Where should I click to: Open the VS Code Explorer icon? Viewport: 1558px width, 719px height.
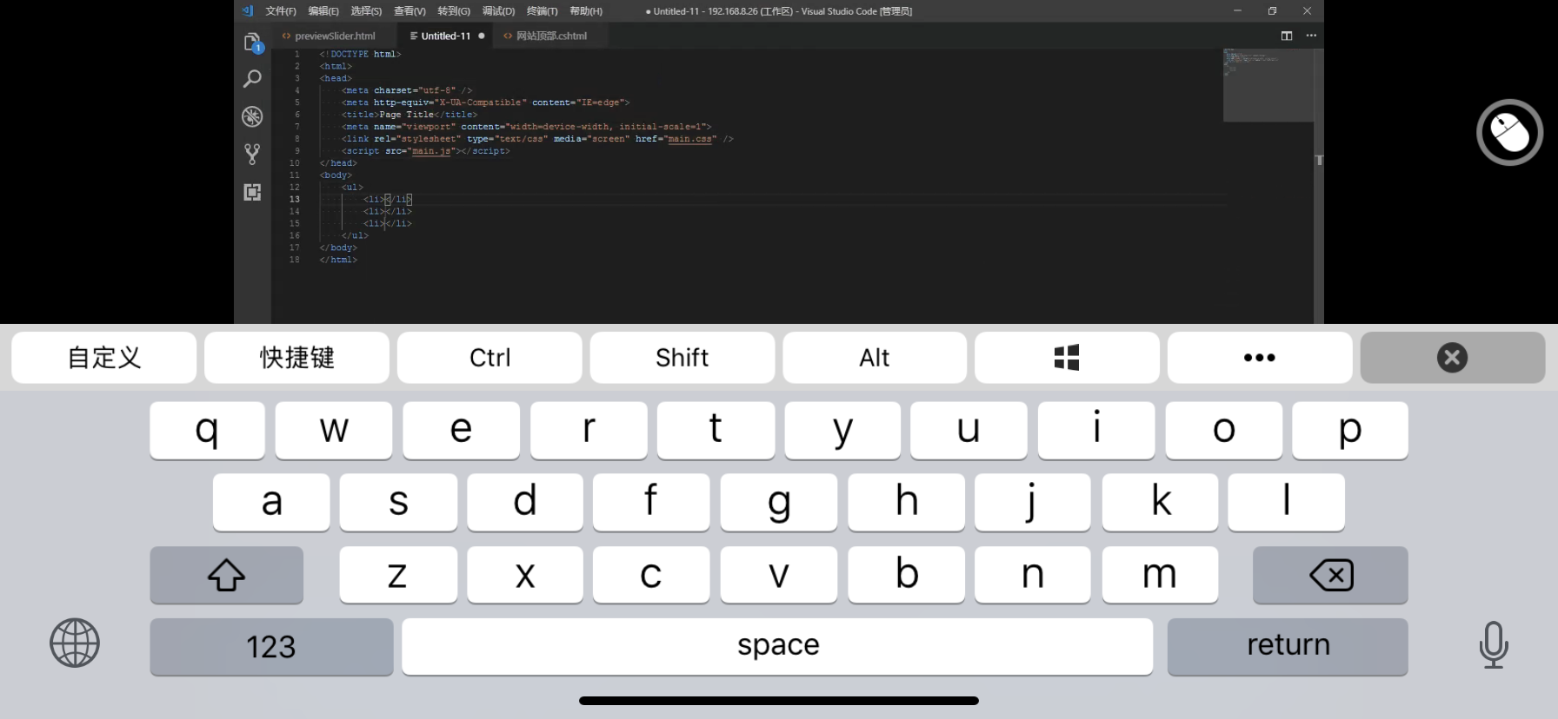pos(252,42)
